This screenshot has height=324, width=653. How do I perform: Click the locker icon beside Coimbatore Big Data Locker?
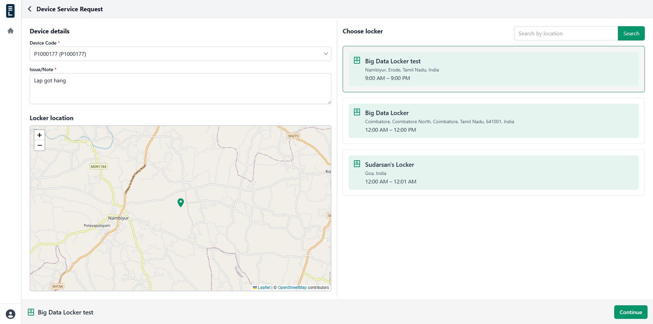pyautogui.click(x=357, y=112)
